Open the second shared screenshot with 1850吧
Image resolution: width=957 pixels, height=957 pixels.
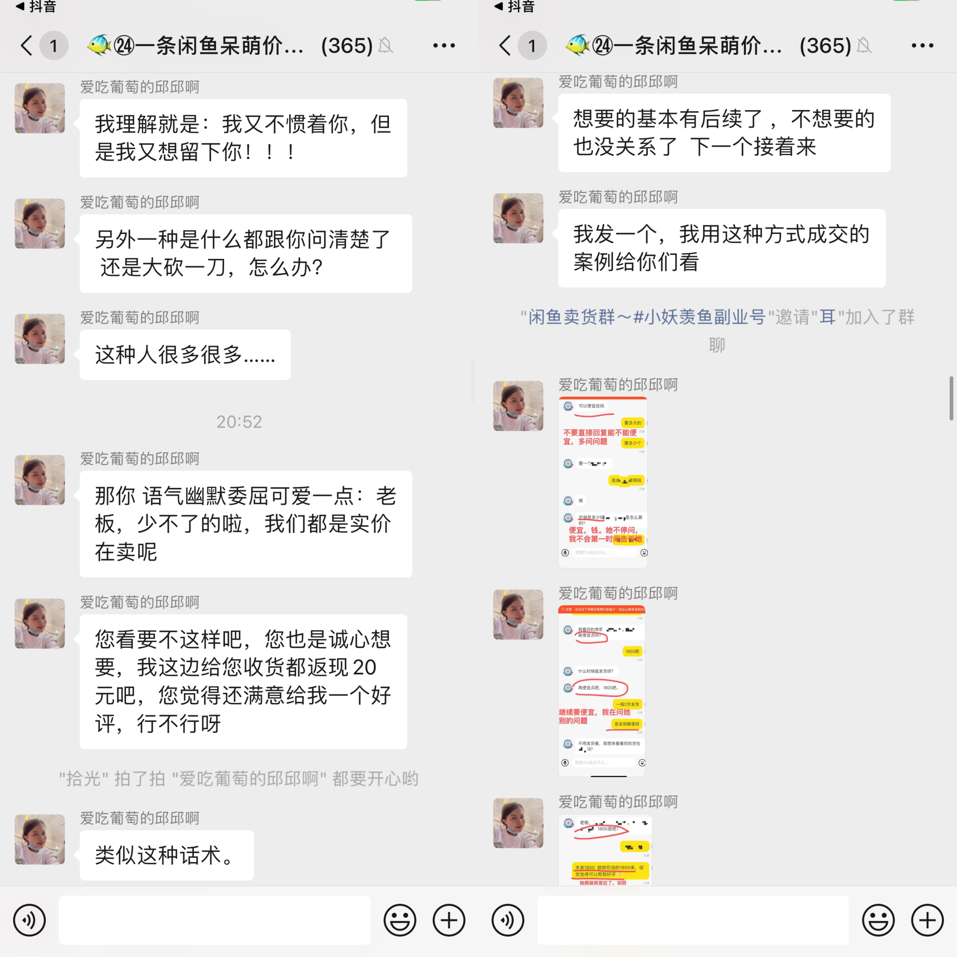[602, 691]
